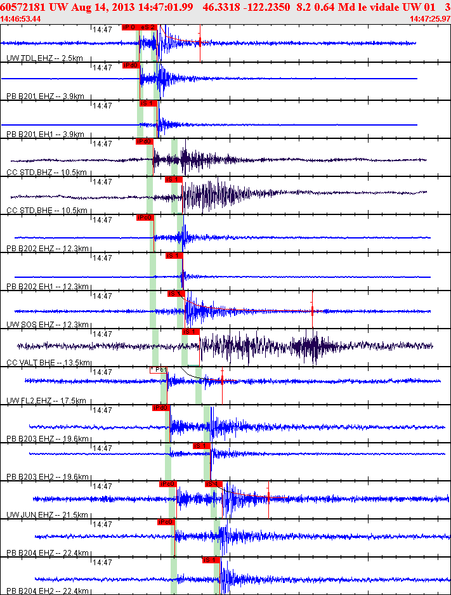Click the 'UW TDL EHZ -- 2.5km' channel label
The height and width of the screenshot is (595, 451).
click(x=45, y=58)
